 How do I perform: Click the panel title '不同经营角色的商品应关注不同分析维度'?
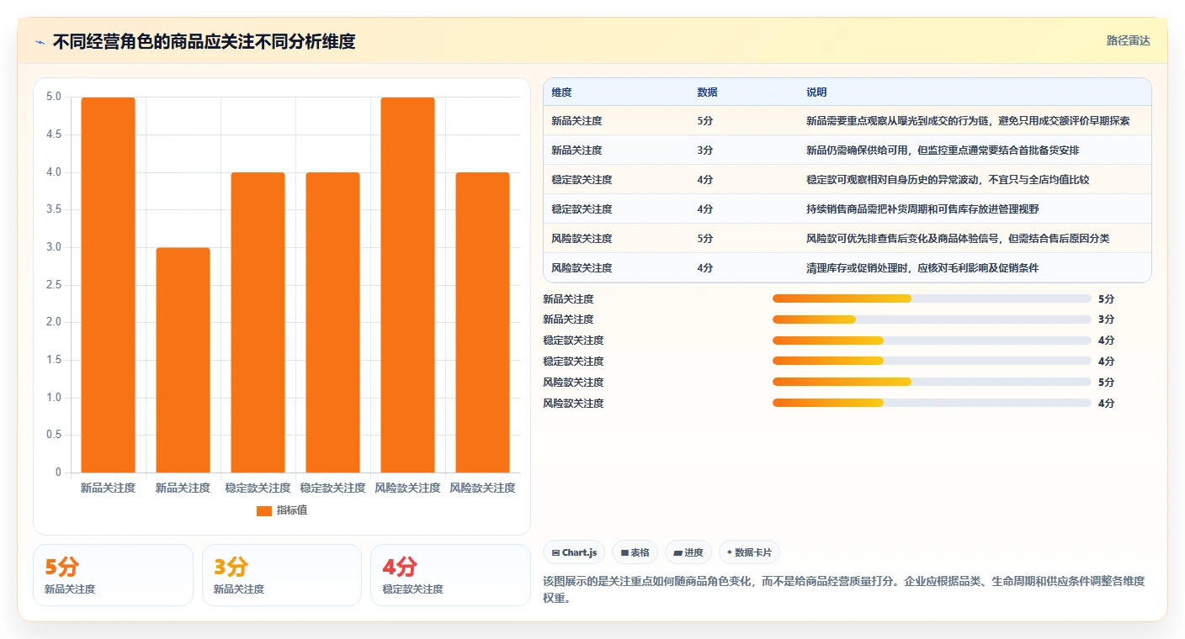click(204, 42)
